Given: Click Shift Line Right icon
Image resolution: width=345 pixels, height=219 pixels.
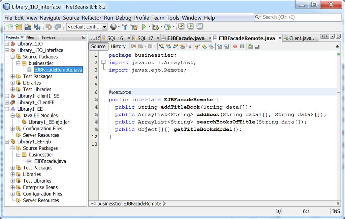Looking at the screenshot, I should point(226,46).
